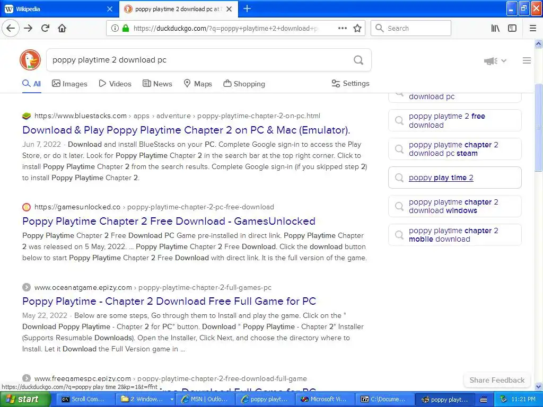Click the vertical scrollbar thumb
Screen dimensions: 543x407
(539, 127)
